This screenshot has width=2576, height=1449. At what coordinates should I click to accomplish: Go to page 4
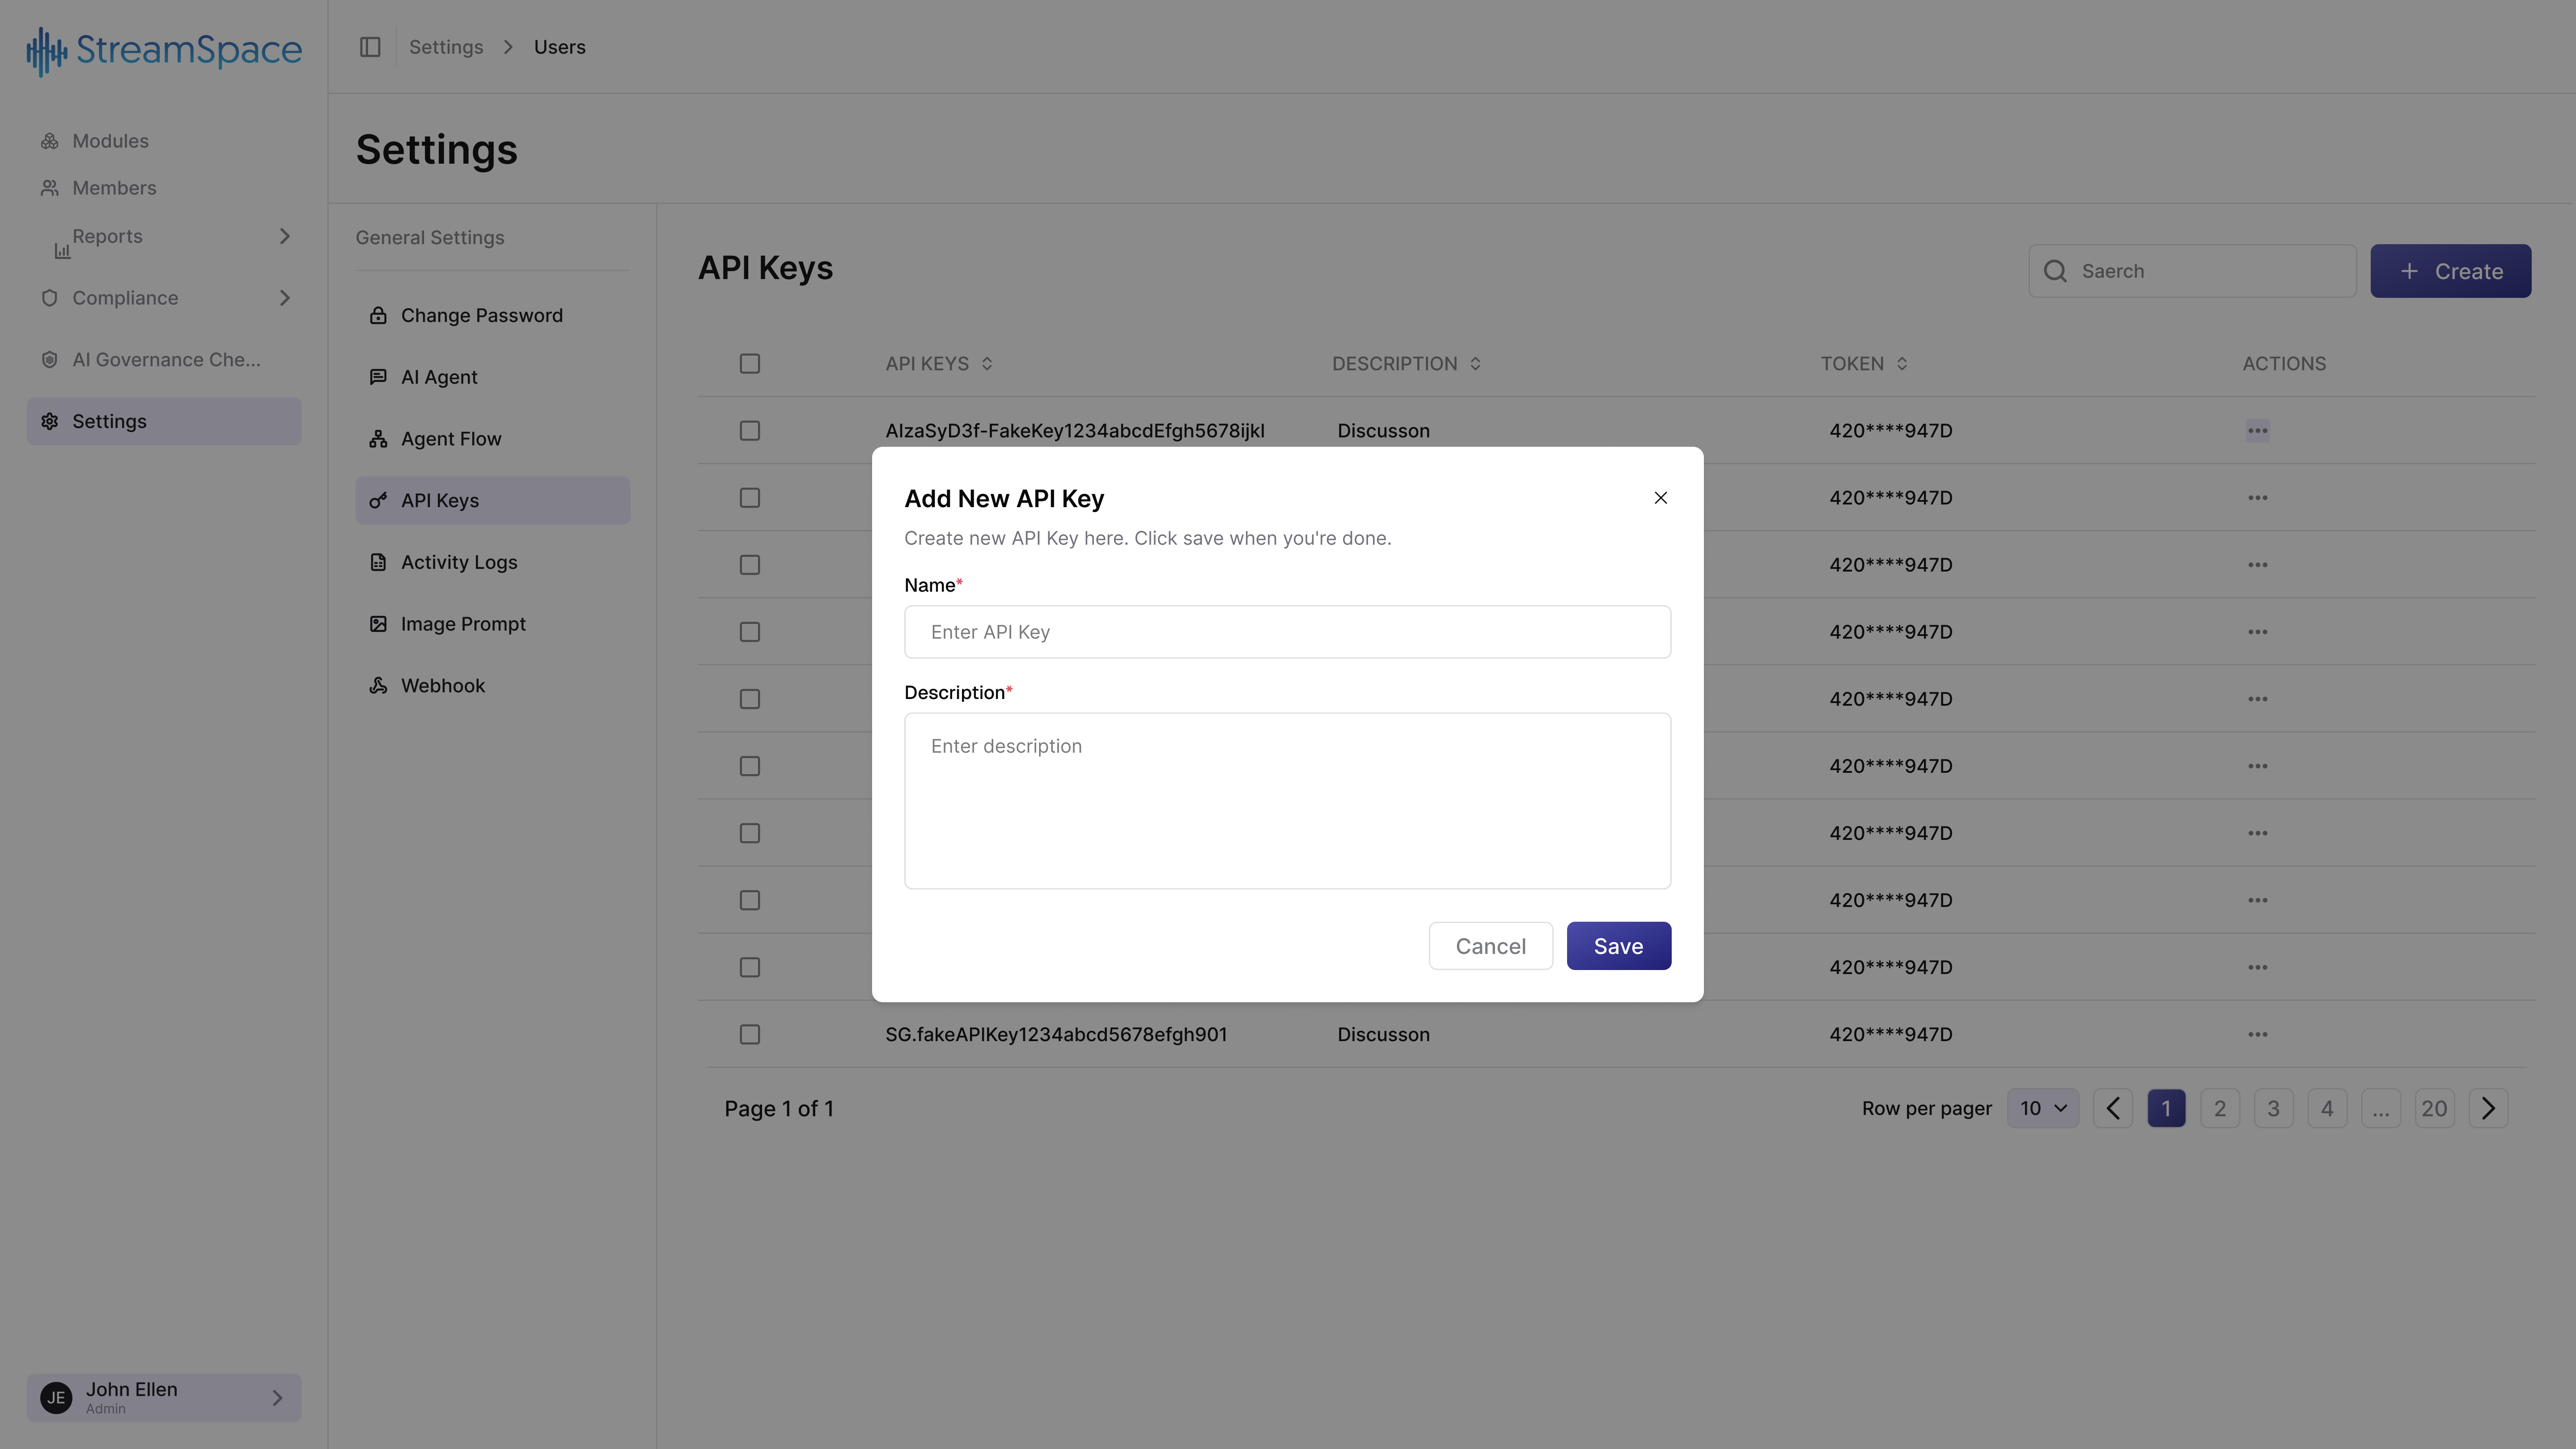click(2327, 1109)
